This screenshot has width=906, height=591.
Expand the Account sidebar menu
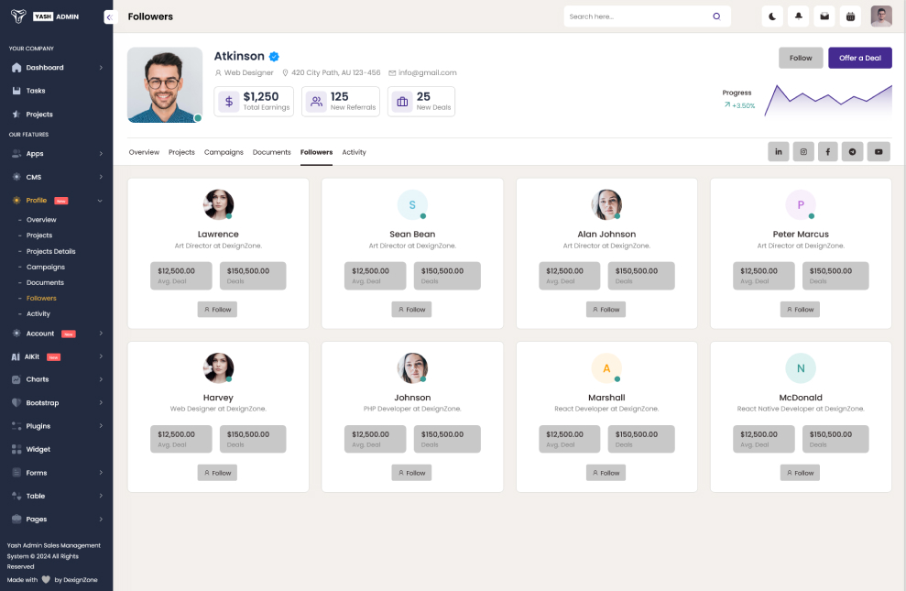[x=57, y=334]
